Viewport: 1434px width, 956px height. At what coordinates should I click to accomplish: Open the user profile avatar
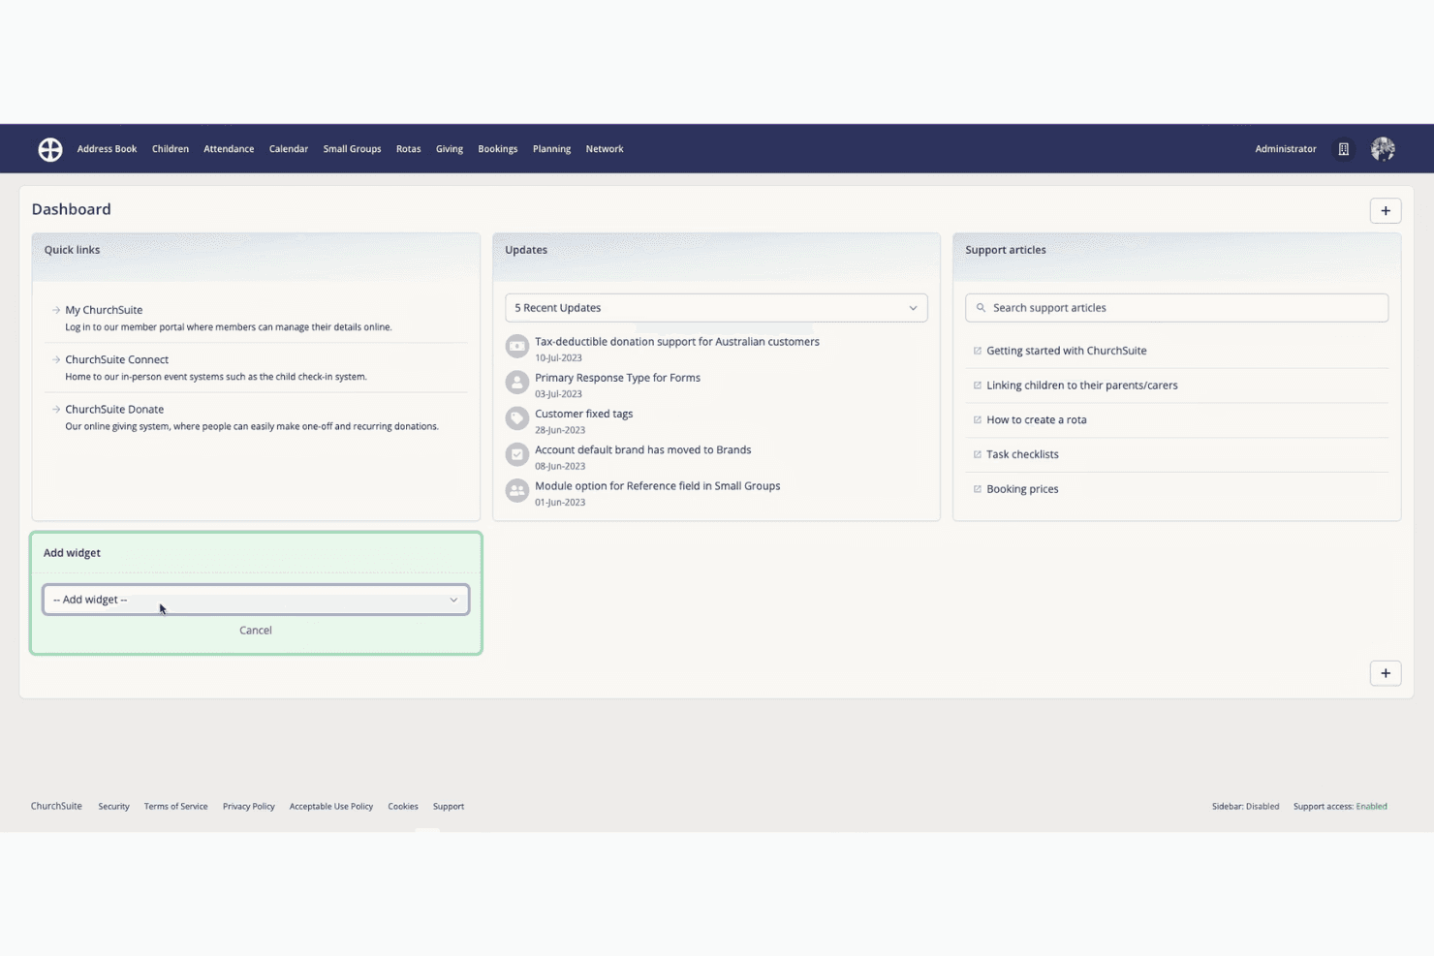point(1383,149)
